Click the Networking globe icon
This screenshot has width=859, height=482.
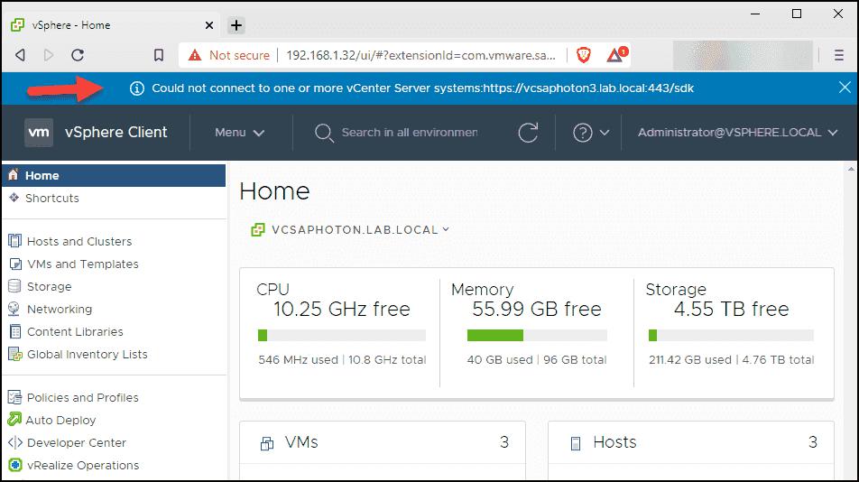click(x=14, y=309)
